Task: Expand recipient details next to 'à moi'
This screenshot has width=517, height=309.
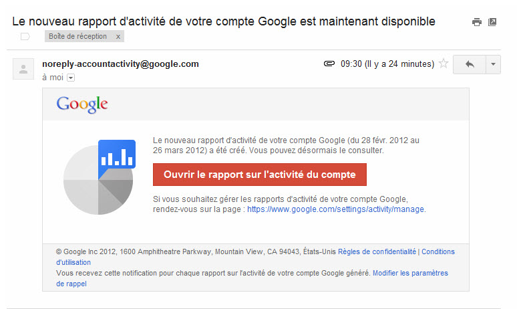Action: click(71, 78)
